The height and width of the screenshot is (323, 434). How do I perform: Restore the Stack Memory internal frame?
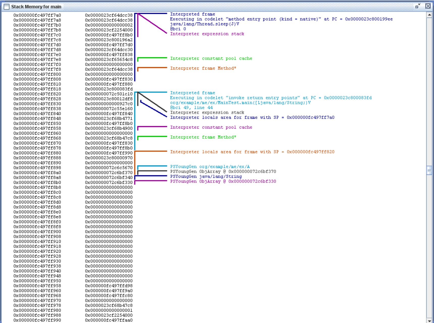(x=418, y=6)
